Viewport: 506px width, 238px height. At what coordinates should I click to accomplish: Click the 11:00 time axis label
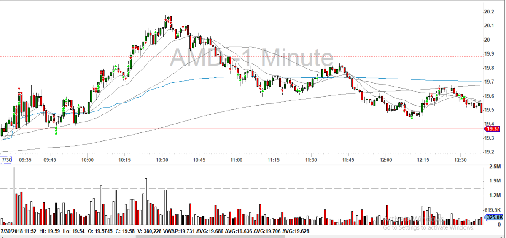[237, 160]
